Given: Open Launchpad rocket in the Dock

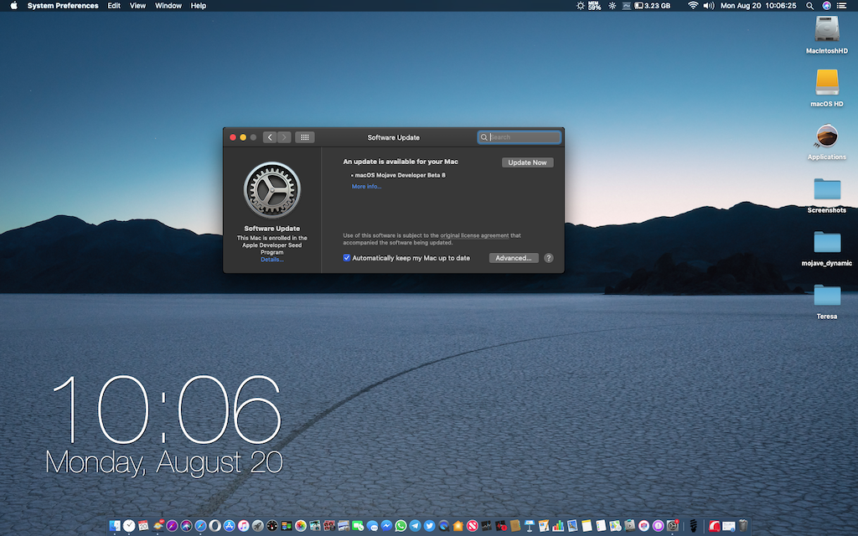Looking at the screenshot, I should click(258, 526).
